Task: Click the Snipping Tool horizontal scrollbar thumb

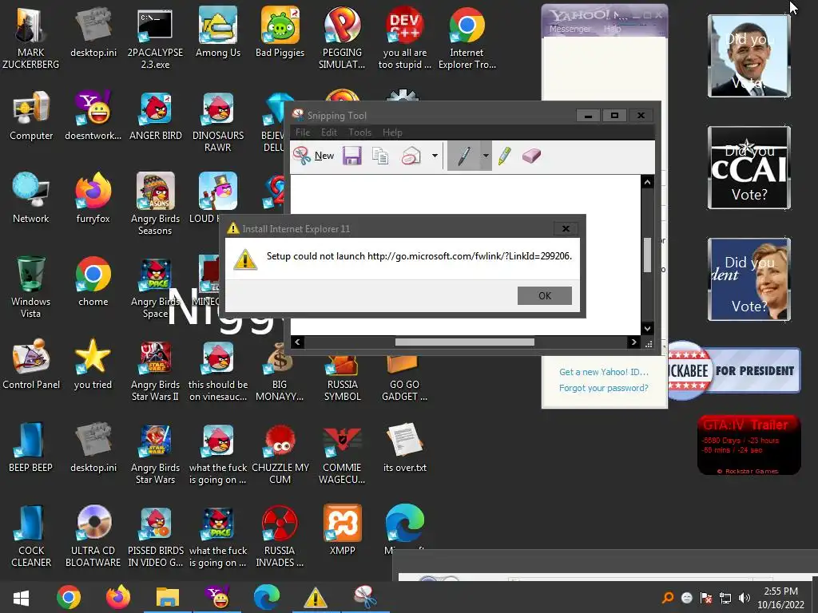Action: click(464, 342)
